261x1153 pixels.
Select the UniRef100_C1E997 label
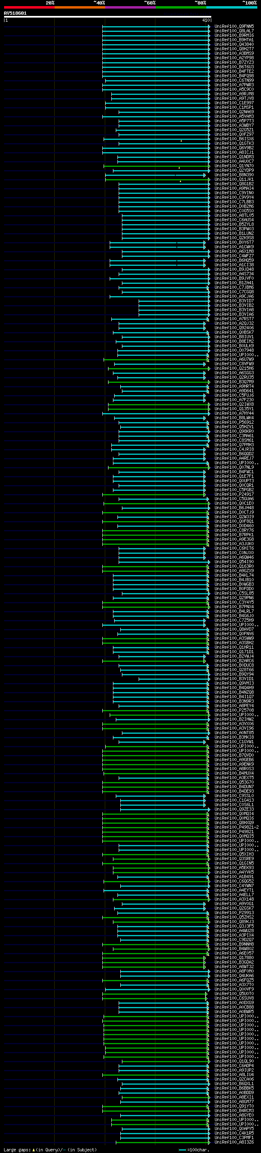point(234,103)
